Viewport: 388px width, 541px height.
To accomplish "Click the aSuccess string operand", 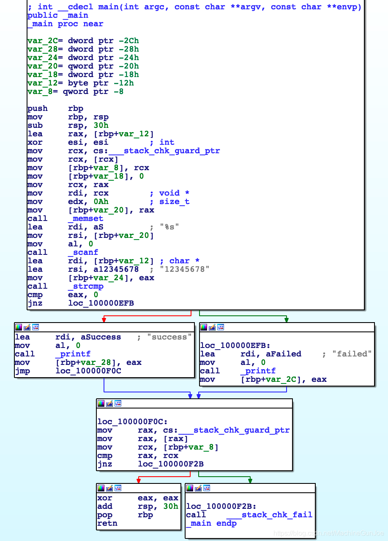I will (101, 337).
